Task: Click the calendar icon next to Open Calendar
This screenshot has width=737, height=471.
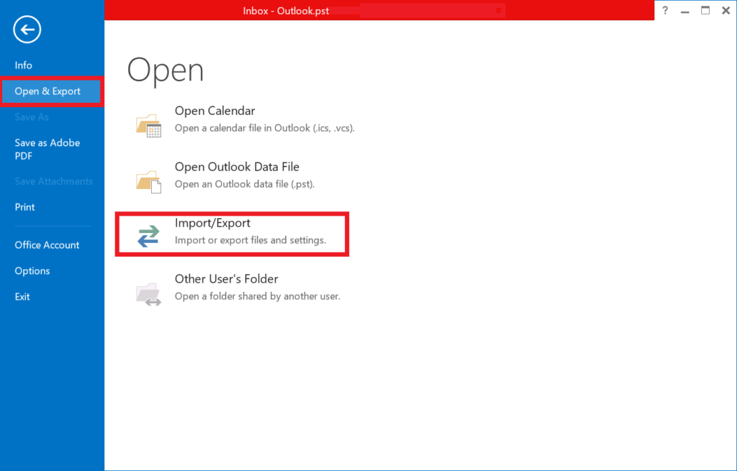Action: click(148, 125)
